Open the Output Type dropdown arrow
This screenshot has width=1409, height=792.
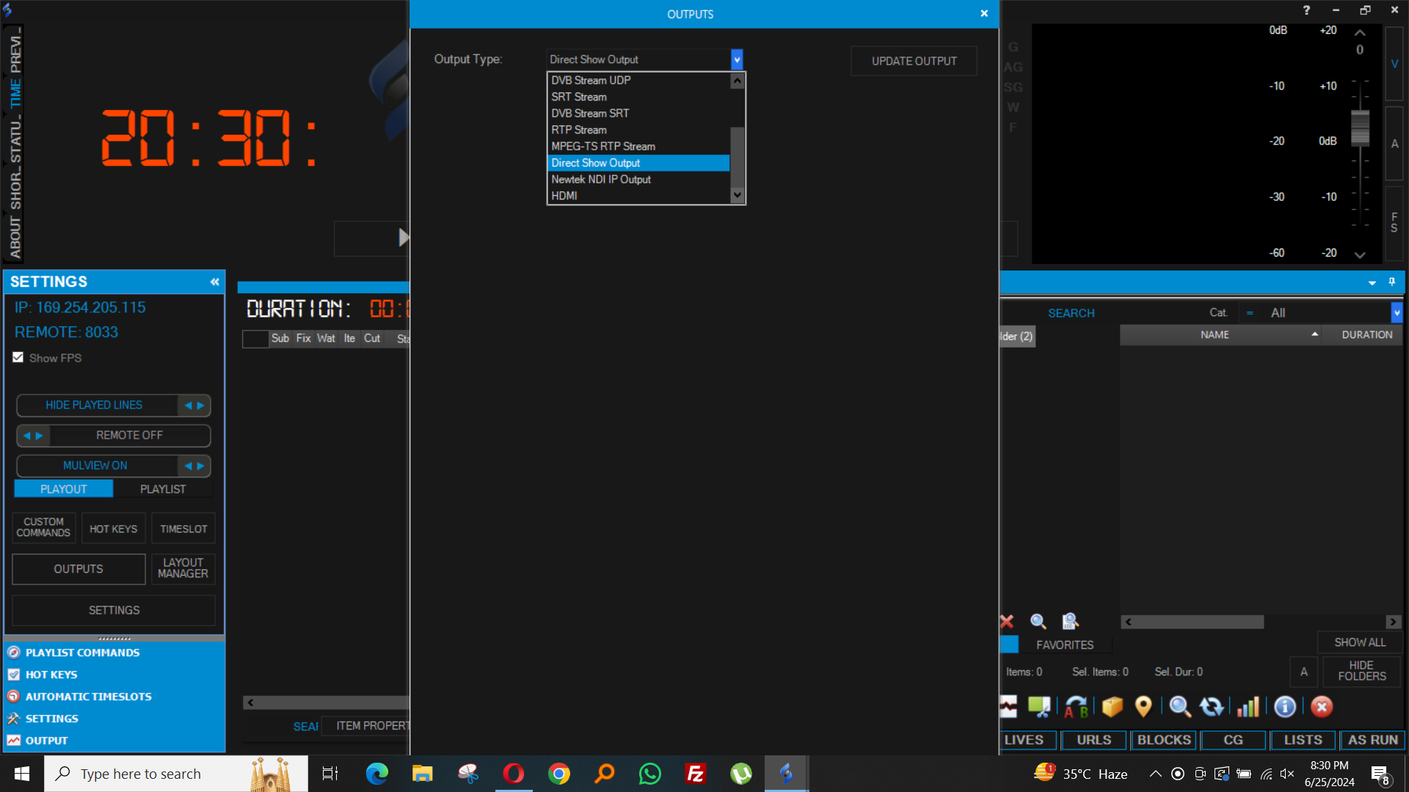coord(737,59)
